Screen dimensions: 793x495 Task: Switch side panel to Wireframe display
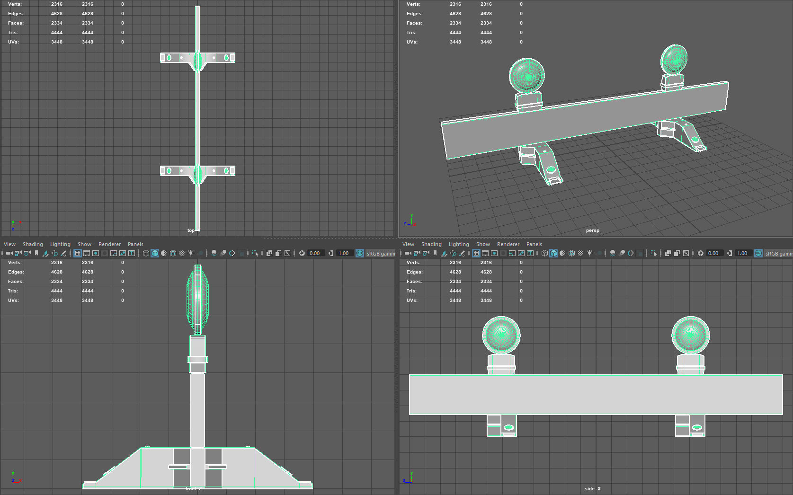tap(544, 253)
